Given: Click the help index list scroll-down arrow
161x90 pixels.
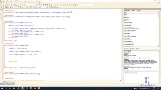Looking at the screenshot, I should point(159,46).
